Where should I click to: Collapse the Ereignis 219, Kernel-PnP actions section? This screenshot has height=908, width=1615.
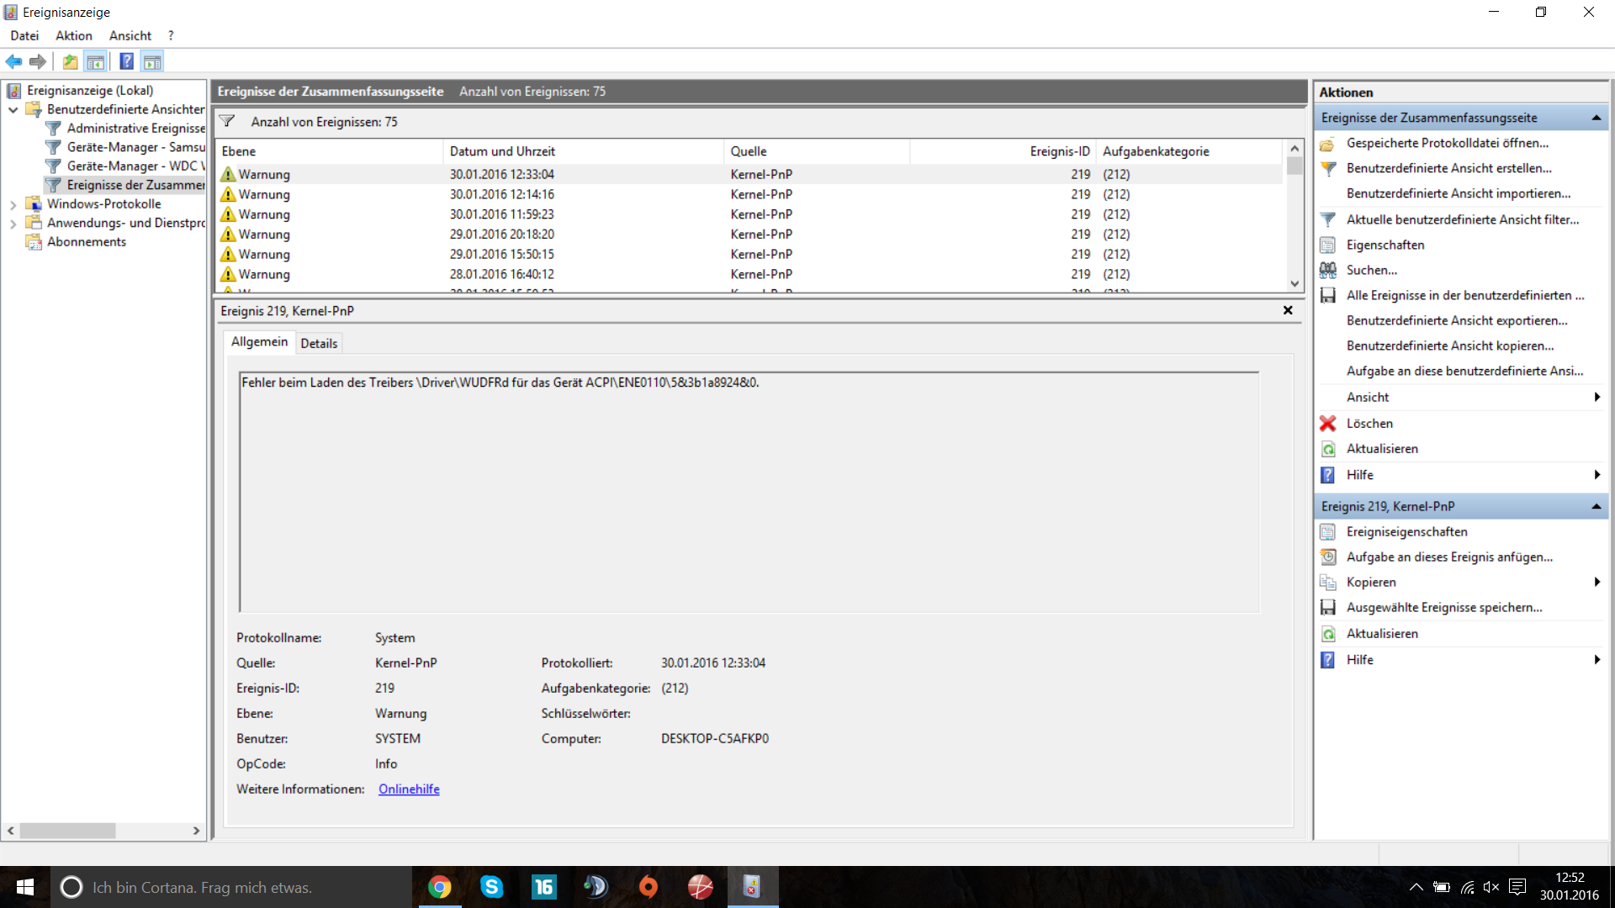(1596, 506)
